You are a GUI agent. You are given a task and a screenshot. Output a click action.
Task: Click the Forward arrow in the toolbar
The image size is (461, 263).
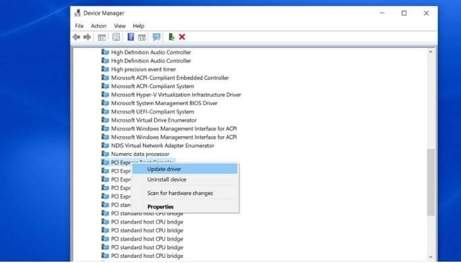click(87, 37)
